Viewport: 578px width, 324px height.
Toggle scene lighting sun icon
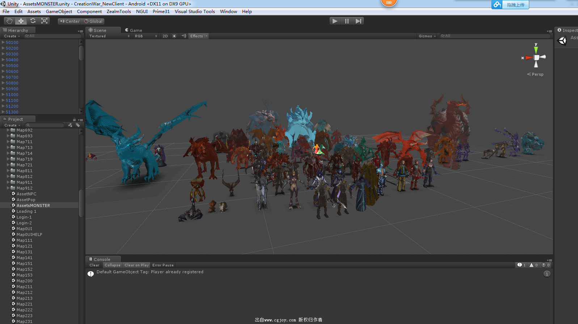[174, 36]
